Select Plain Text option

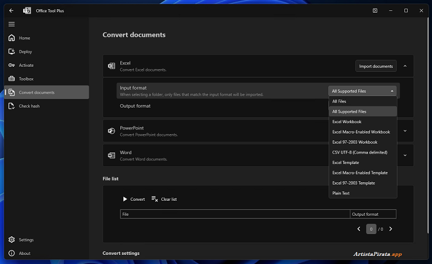(x=363, y=193)
